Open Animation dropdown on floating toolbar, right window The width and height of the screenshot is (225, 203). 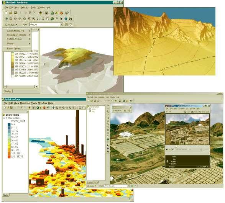pyautogui.click(x=117, y=111)
